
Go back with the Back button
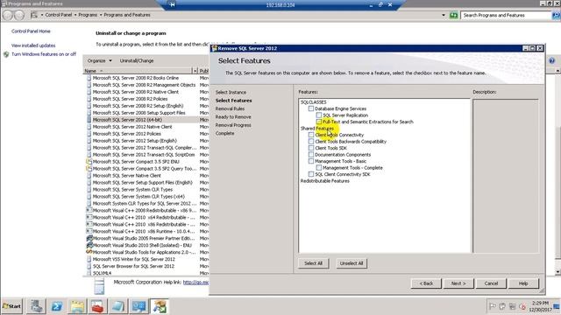(426, 283)
